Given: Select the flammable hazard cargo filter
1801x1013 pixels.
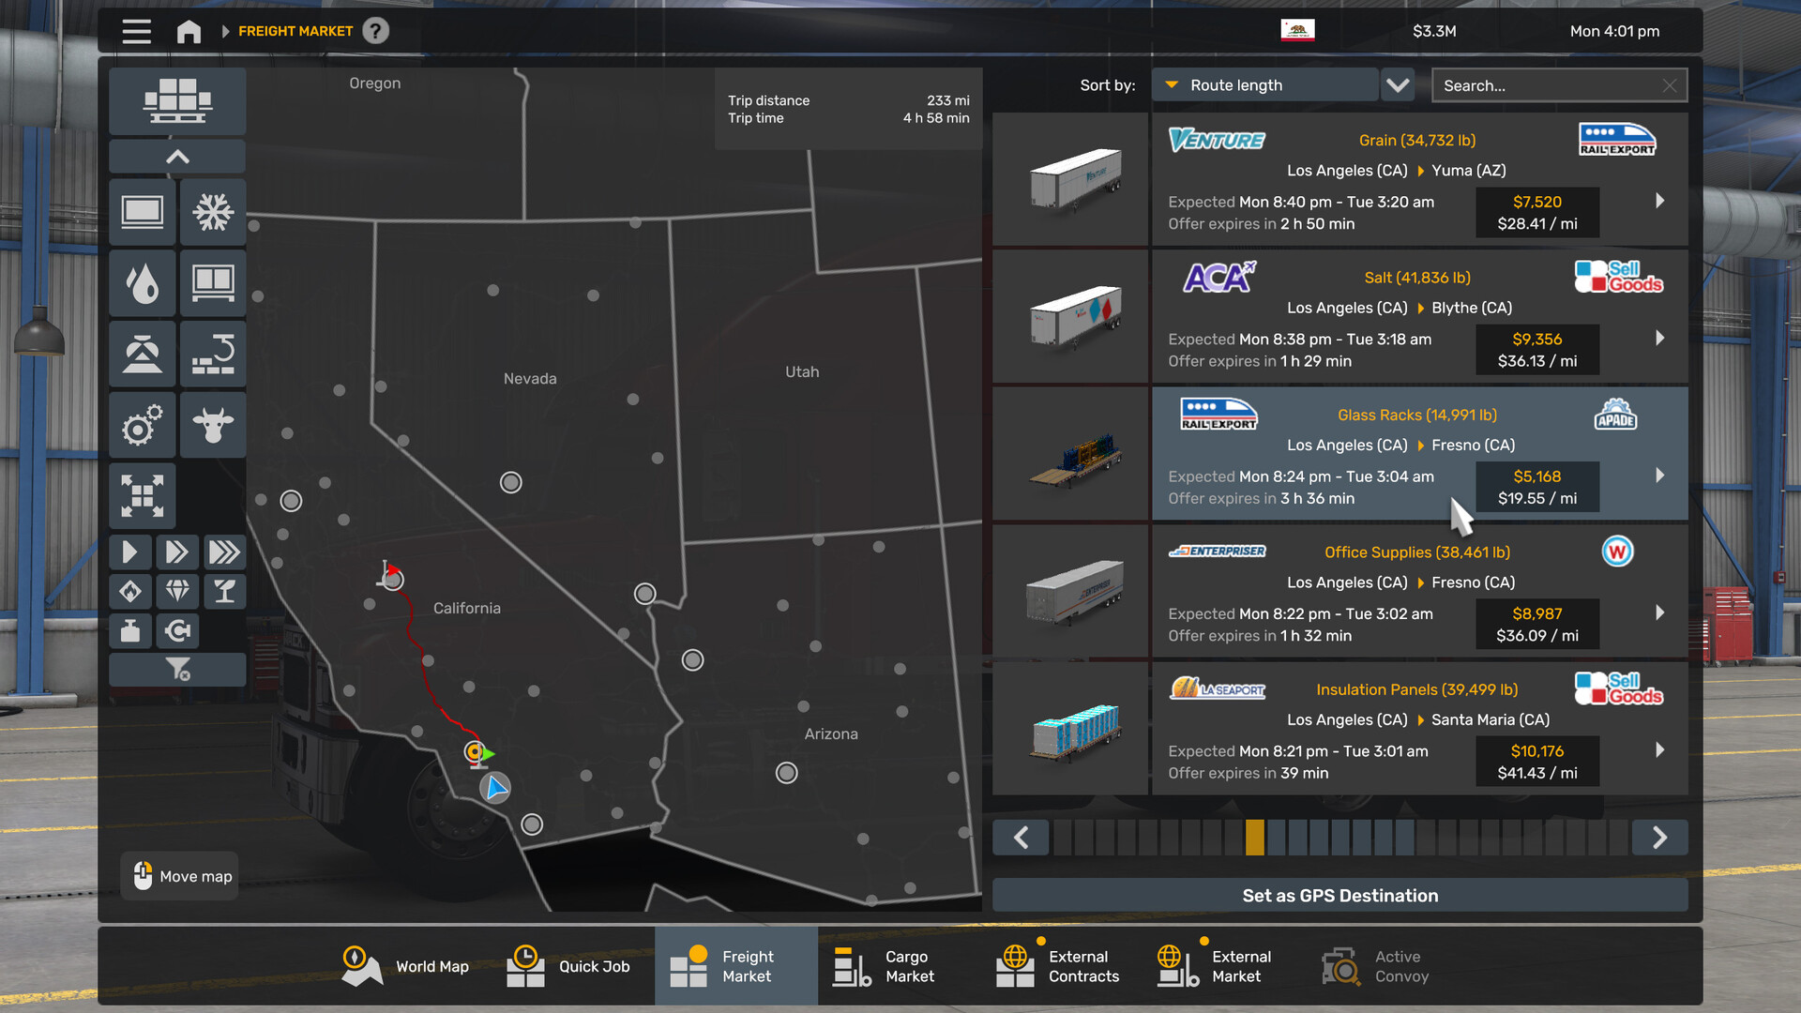Looking at the screenshot, I should (x=130, y=591).
